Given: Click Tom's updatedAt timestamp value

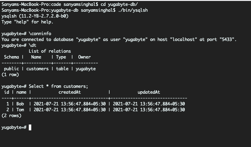Looking at the screenshot, I should point(149,110).
